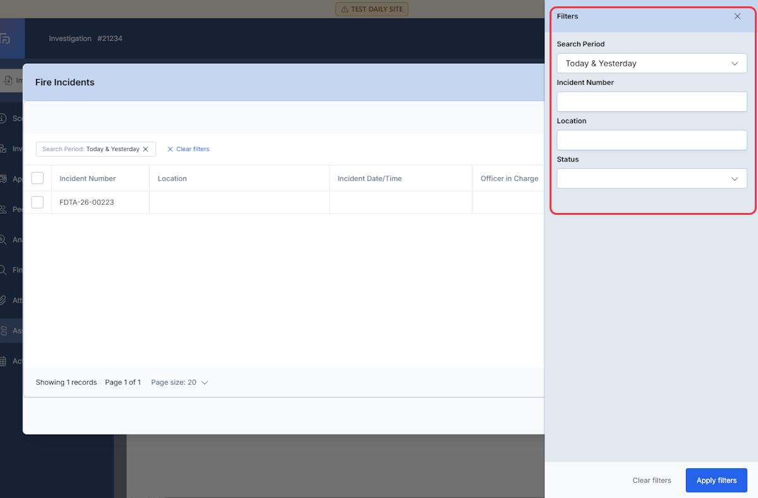Open the magnifier Findings icon in the sidebar
Viewport: 758px width, 498px height.
(3, 270)
